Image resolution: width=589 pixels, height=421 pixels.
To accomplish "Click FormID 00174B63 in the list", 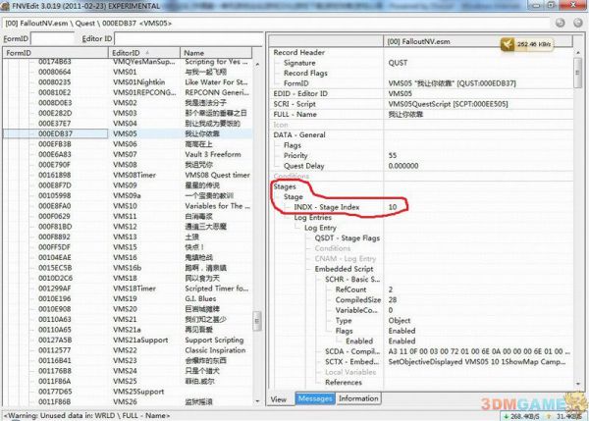I will pyautogui.click(x=54, y=62).
